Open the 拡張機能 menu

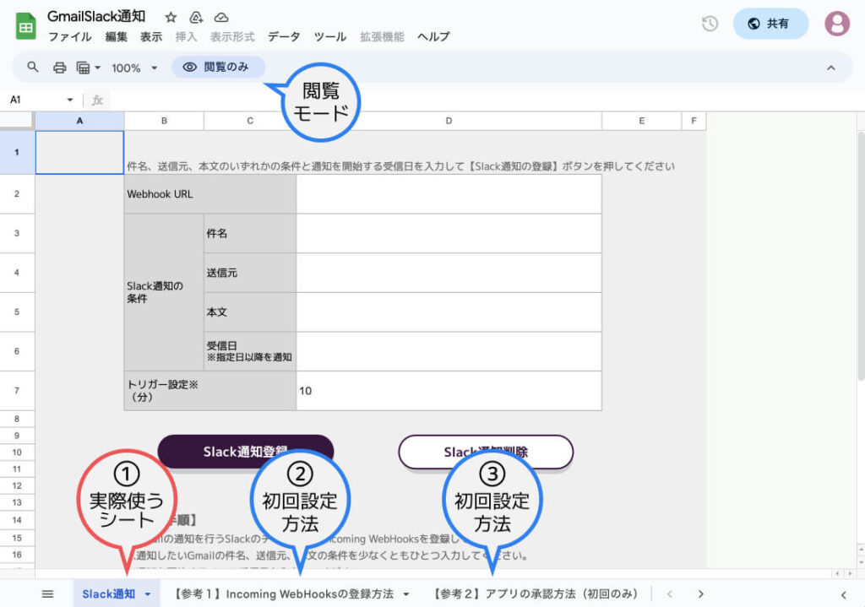[x=383, y=37]
